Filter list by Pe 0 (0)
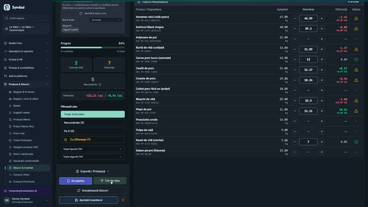The height and width of the screenshot is (207, 368). tap(93, 131)
